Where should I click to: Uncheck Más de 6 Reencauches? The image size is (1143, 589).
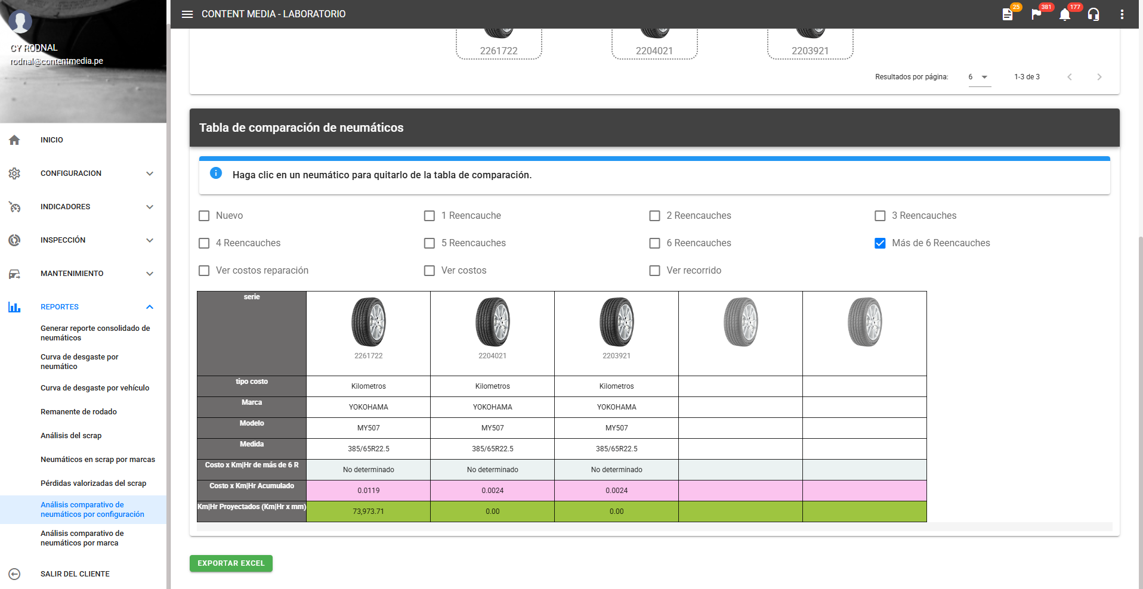click(x=880, y=243)
